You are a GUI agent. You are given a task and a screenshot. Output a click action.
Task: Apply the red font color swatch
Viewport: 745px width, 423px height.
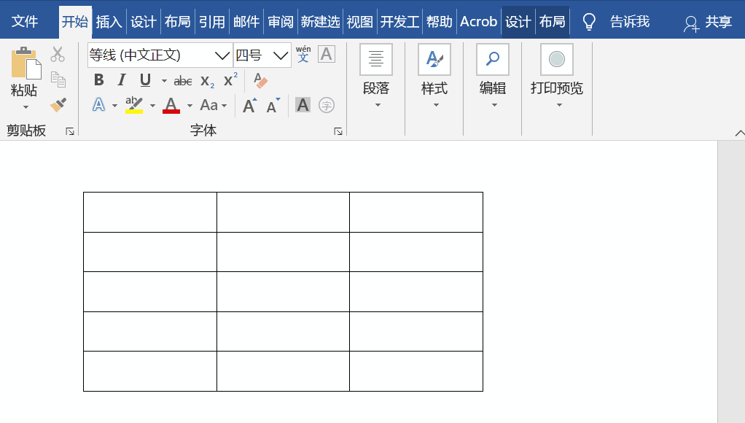pyautogui.click(x=171, y=104)
